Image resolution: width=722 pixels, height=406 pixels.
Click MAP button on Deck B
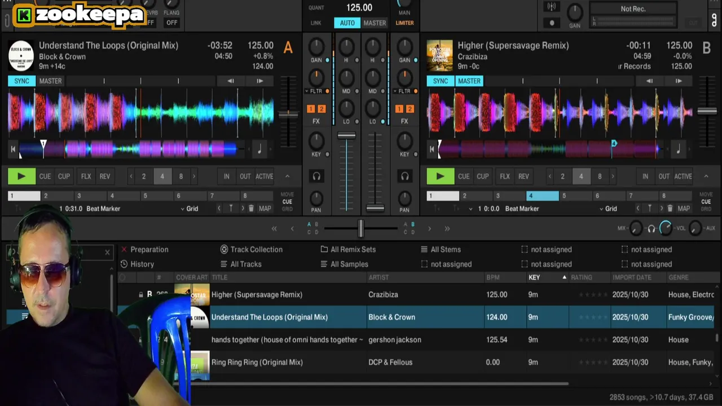click(684, 209)
